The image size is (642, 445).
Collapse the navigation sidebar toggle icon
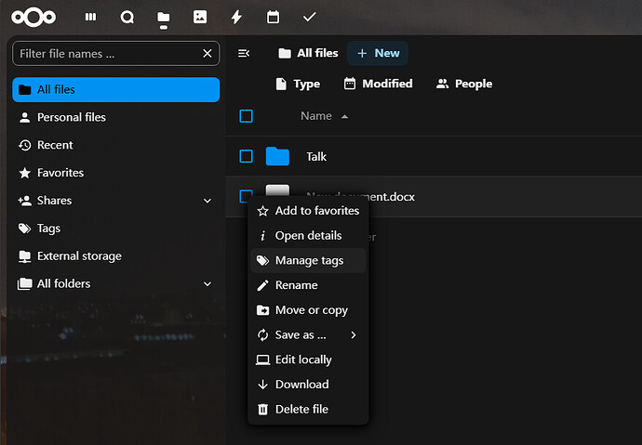(x=244, y=53)
